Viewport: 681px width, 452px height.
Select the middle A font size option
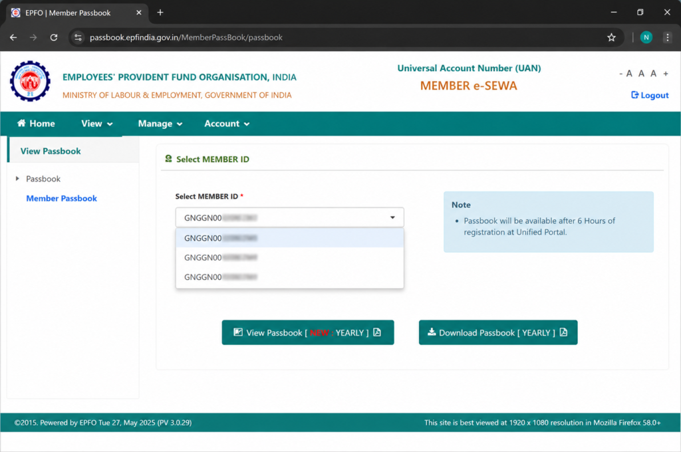[x=642, y=74]
